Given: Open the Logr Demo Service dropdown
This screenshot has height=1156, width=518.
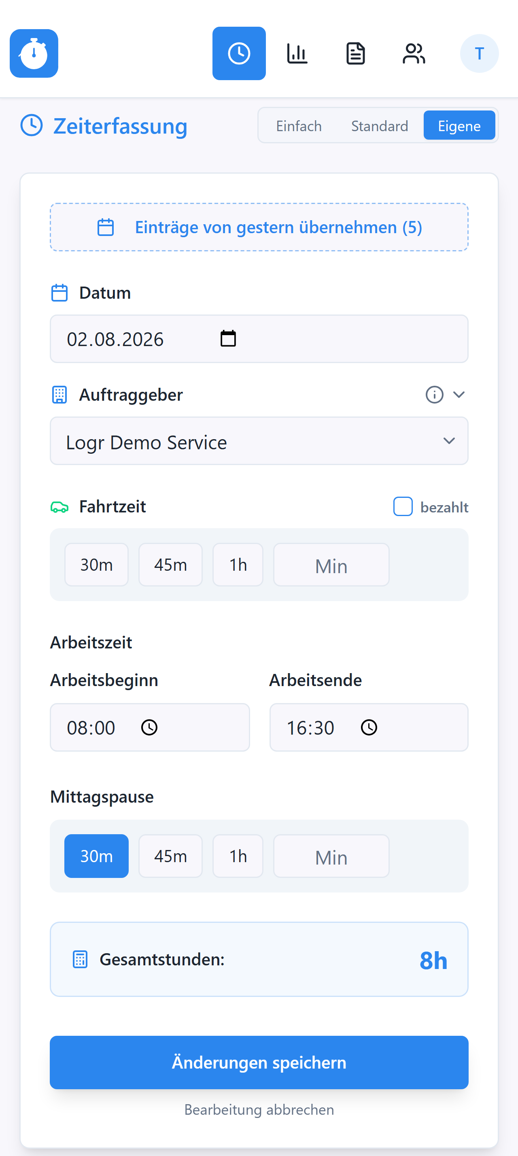Looking at the screenshot, I should [259, 441].
